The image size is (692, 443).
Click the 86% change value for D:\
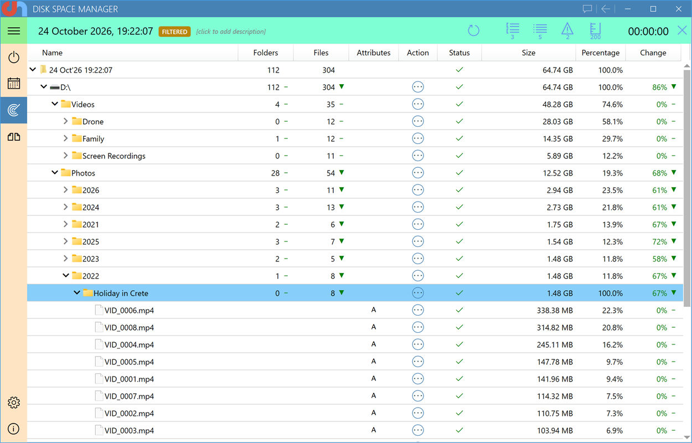pyautogui.click(x=659, y=87)
